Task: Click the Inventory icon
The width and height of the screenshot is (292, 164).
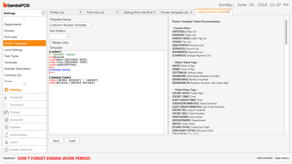Action: (x=6, y=105)
